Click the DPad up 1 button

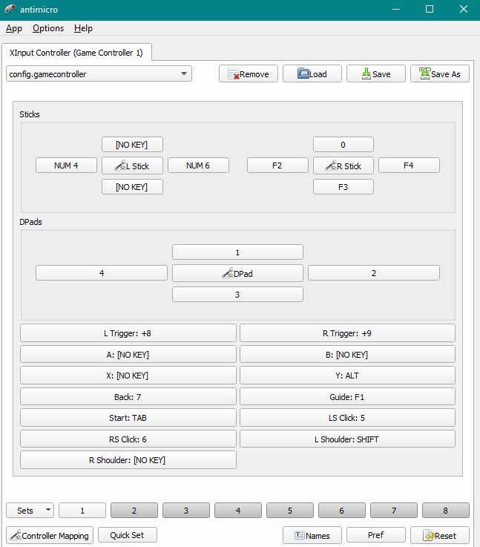coord(237,252)
